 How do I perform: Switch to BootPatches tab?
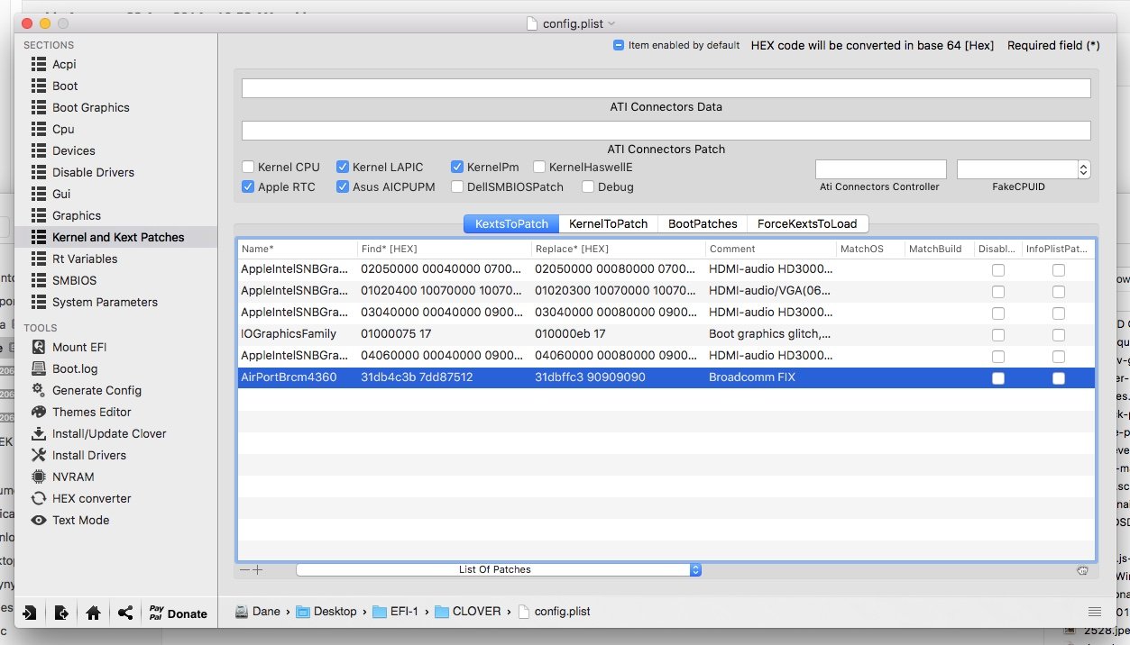703,223
